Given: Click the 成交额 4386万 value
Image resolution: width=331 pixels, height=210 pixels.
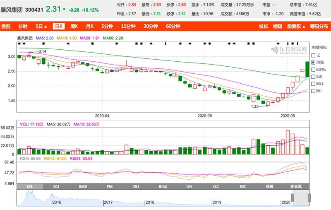Looking at the screenshot, I should tap(242, 14).
